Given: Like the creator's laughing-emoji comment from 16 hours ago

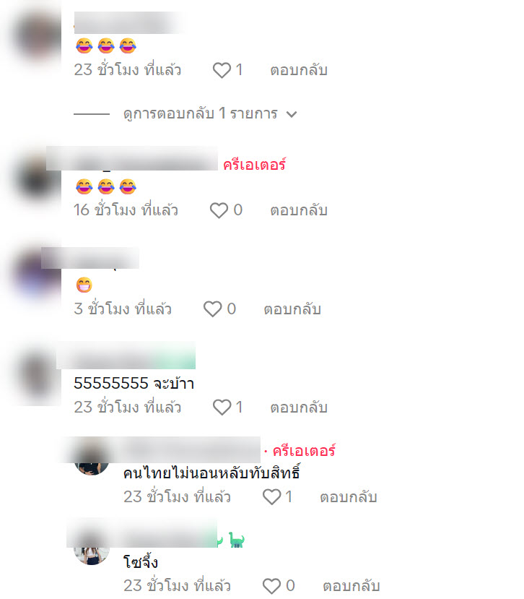Looking at the screenshot, I should point(219,210).
